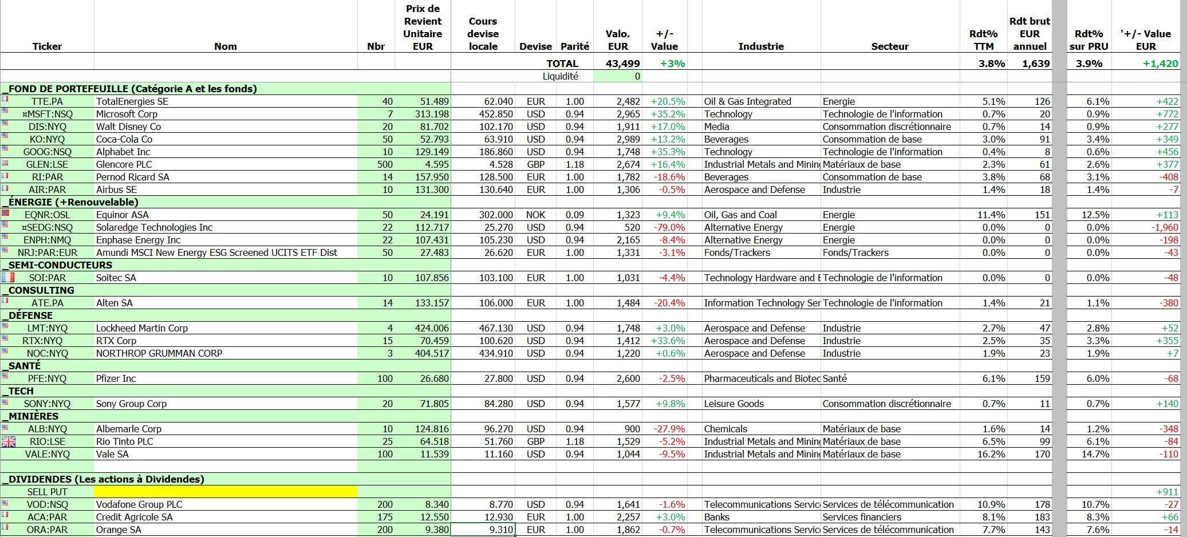Select the _ÉNERGIE (+Renouvelable) section header

pyautogui.click(x=226, y=202)
